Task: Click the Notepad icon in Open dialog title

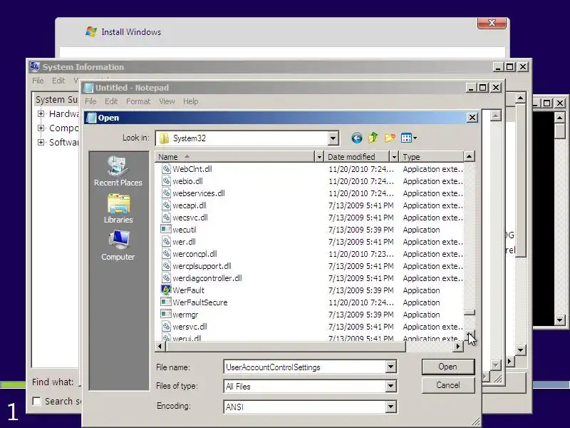Action: 92,118
